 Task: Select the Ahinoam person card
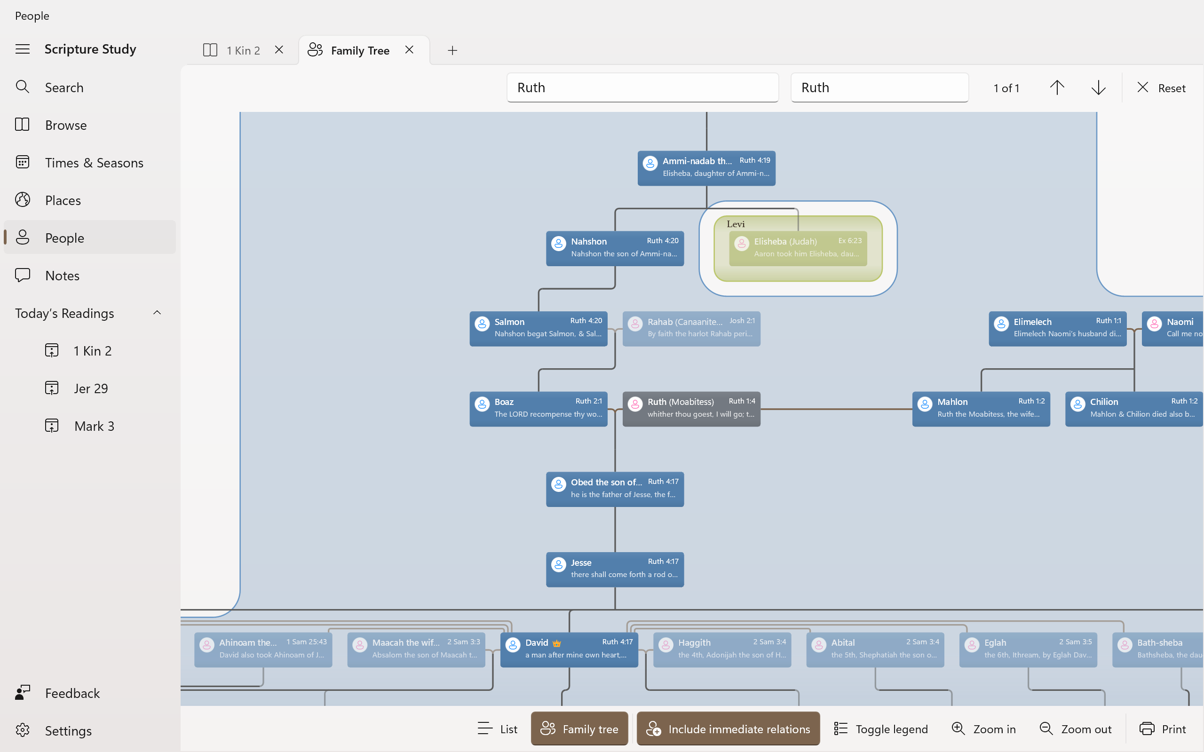tap(263, 649)
